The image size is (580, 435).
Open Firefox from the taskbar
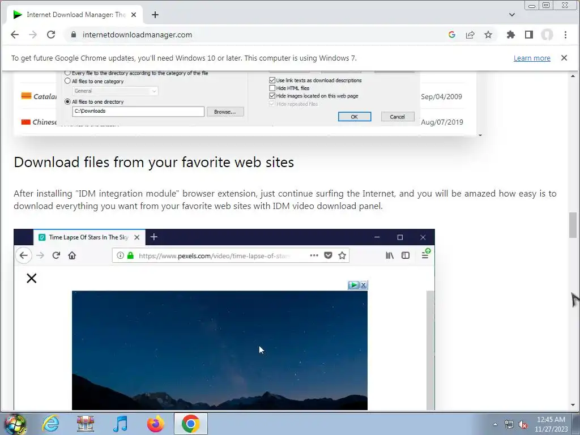[156, 424]
